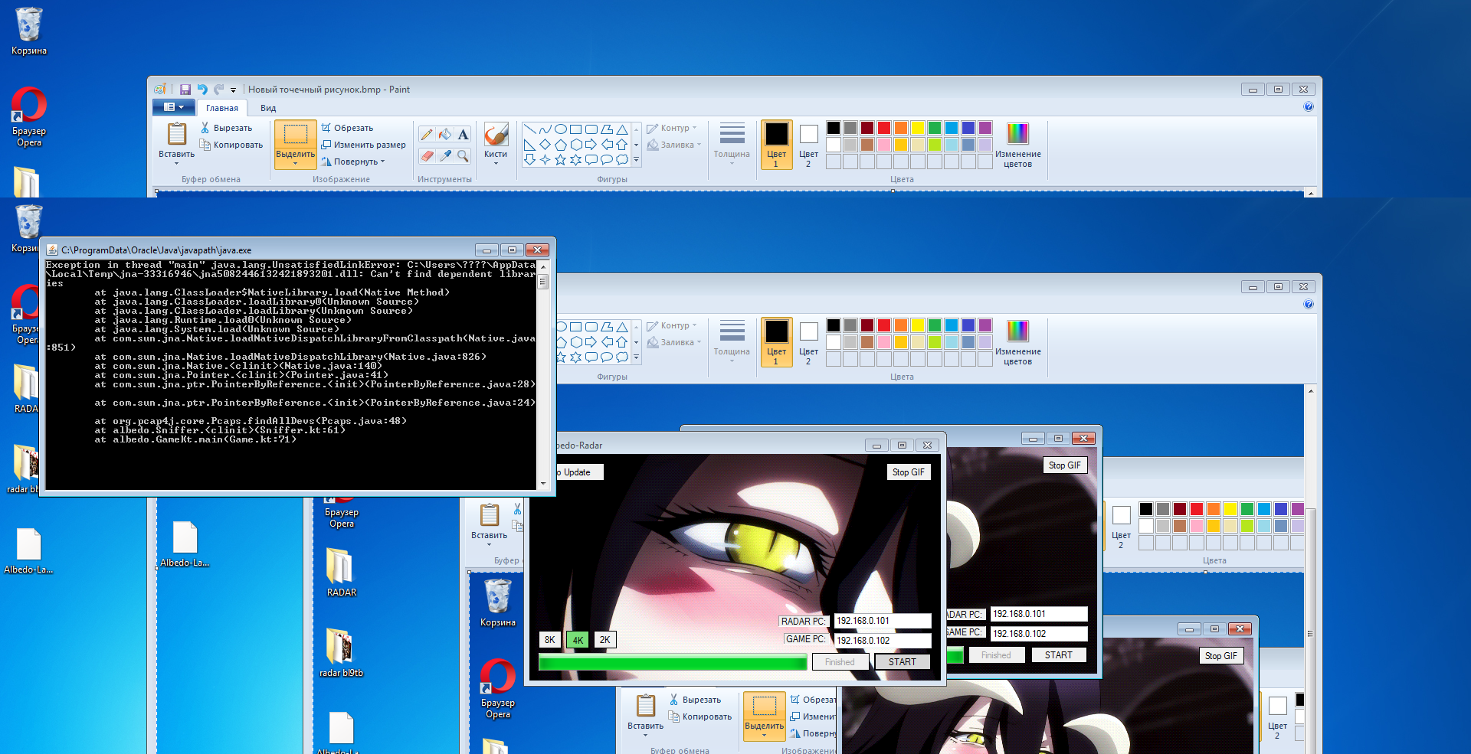The image size is (1471, 754).
Task: Choose the hexagon shape in top Paint gallery
Action: point(575,145)
